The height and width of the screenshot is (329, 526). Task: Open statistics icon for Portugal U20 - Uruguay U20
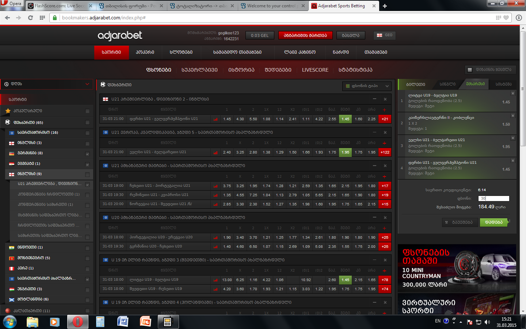coord(216,238)
